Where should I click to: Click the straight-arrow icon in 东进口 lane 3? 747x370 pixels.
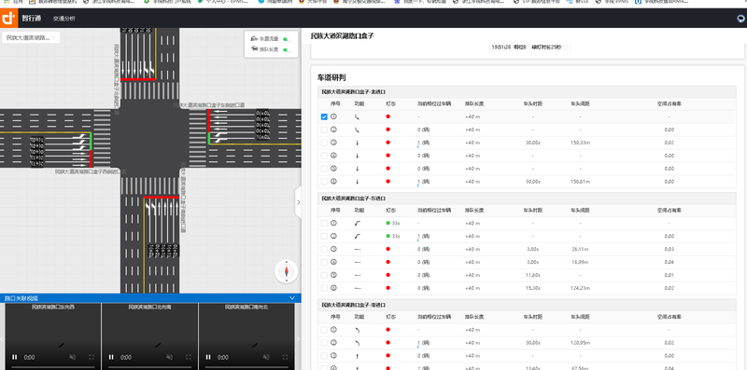tap(358, 249)
